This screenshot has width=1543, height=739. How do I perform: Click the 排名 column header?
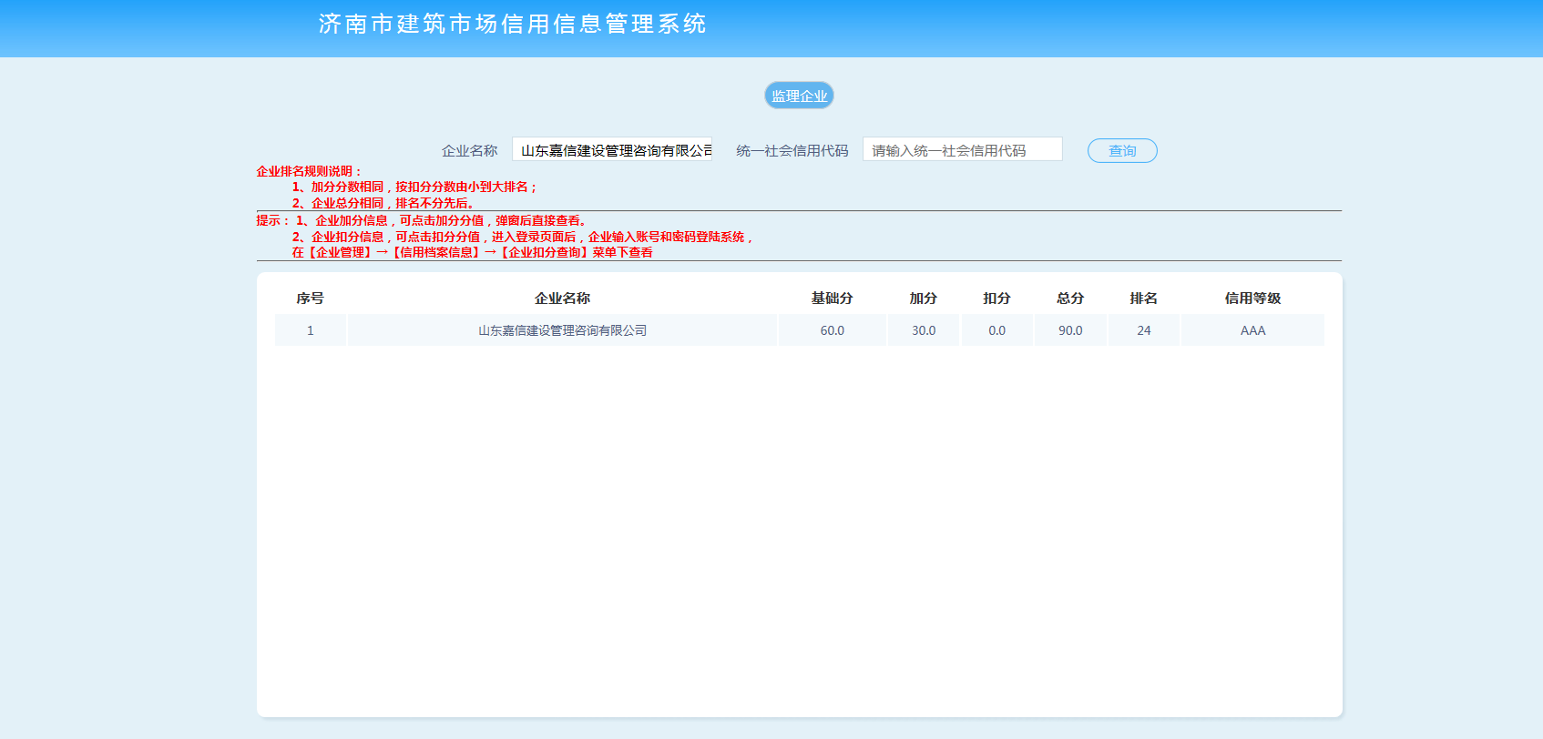point(1143,298)
